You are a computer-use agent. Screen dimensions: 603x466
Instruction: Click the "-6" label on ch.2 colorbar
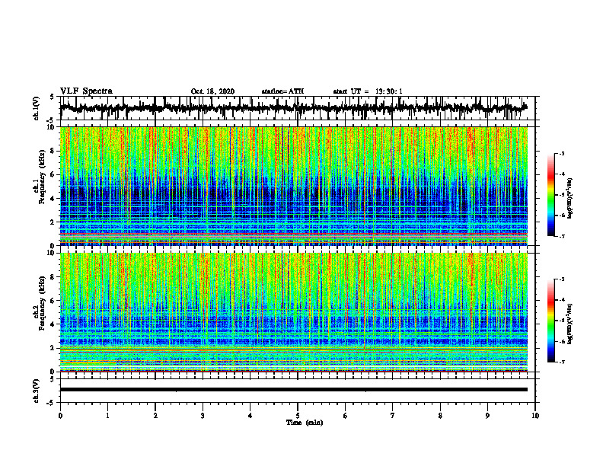[x=561, y=341]
